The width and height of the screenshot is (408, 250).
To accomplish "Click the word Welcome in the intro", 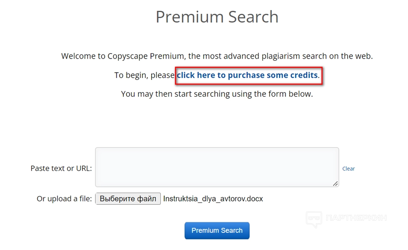I will (x=78, y=56).
